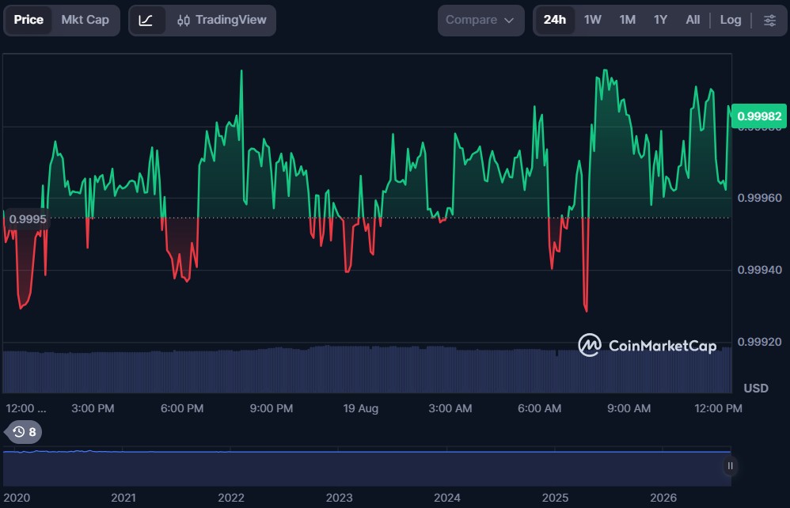Click the 2020 year on range timeline

pyautogui.click(x=17, y=498)
